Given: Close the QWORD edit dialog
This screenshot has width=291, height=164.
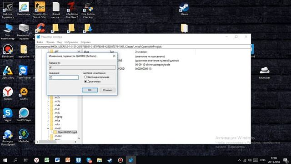Looking at the screenshot, I should [114, 56].
